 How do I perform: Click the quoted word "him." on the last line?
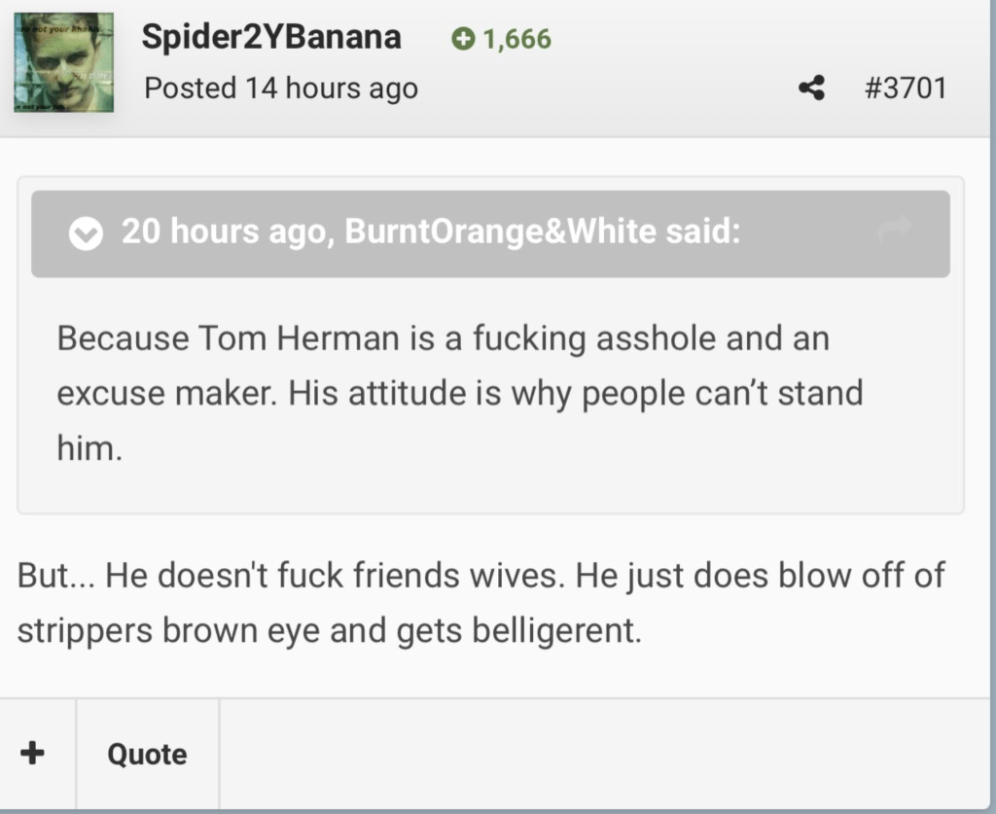tap(89, 448)
